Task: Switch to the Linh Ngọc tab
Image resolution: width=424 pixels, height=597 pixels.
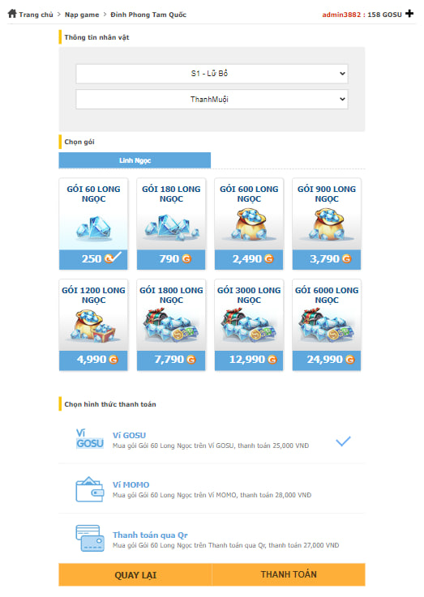Action: pyautogui.click(x=135, y=160)
